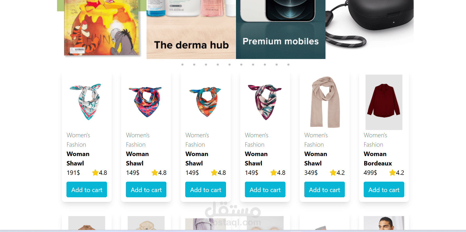The height and width of the screenshot is (232, 466).
Task: Open The derma hub banner
Action: click(191, 29)
